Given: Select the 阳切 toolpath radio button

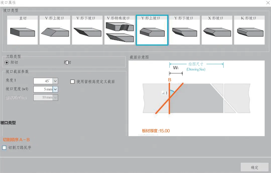Looking at the screenshot, I should pyautogui.click(x=7, y=62).
